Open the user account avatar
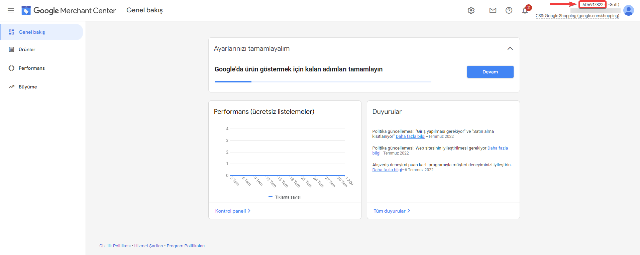The width and height of the screenshot is (640, 255). (x=629, y=10)
